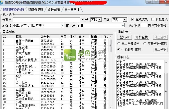Open the 处理邮箱 tab
The height and width of the screenshot is (109, 169).
(x=54, y=9)
